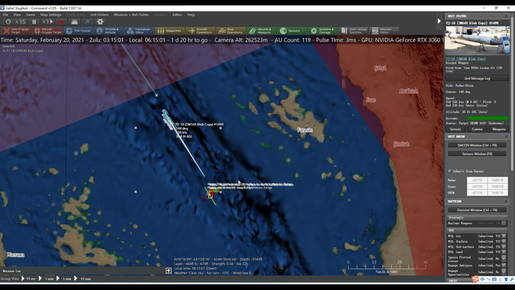Screen dimensions: 515x290
Task: Set Radar to ACTIVE
Action: coord(478,180)
